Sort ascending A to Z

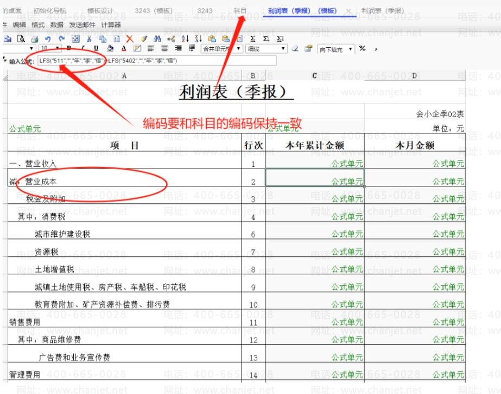click(185, 39)
